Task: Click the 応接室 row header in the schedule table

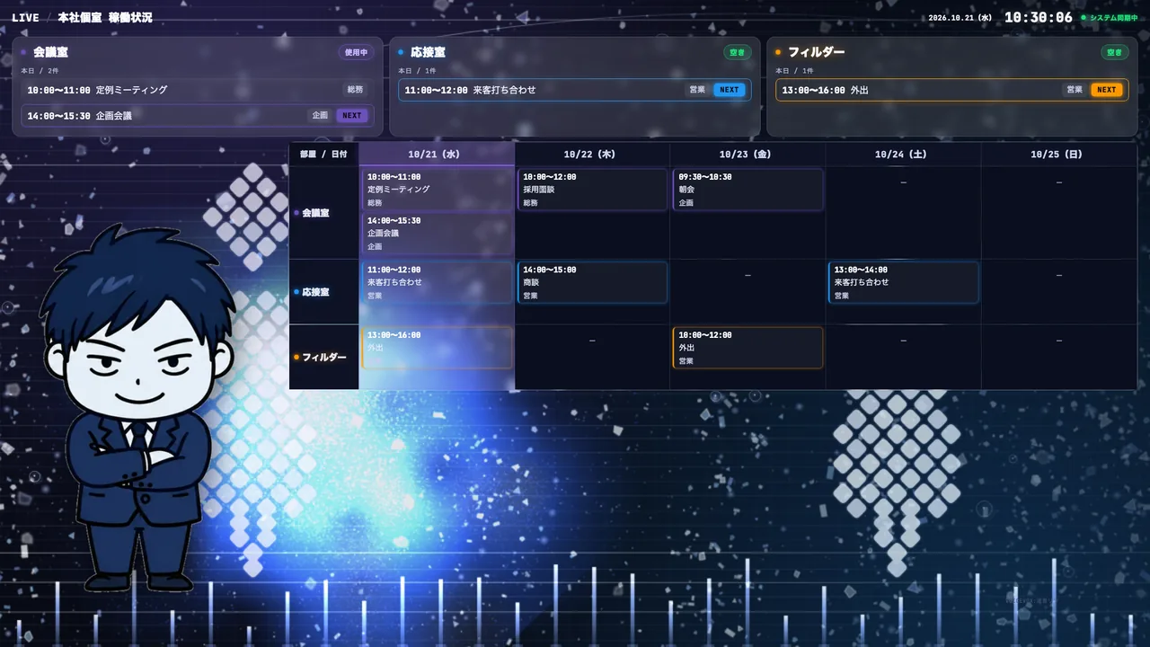Action: tap(324, 292)
